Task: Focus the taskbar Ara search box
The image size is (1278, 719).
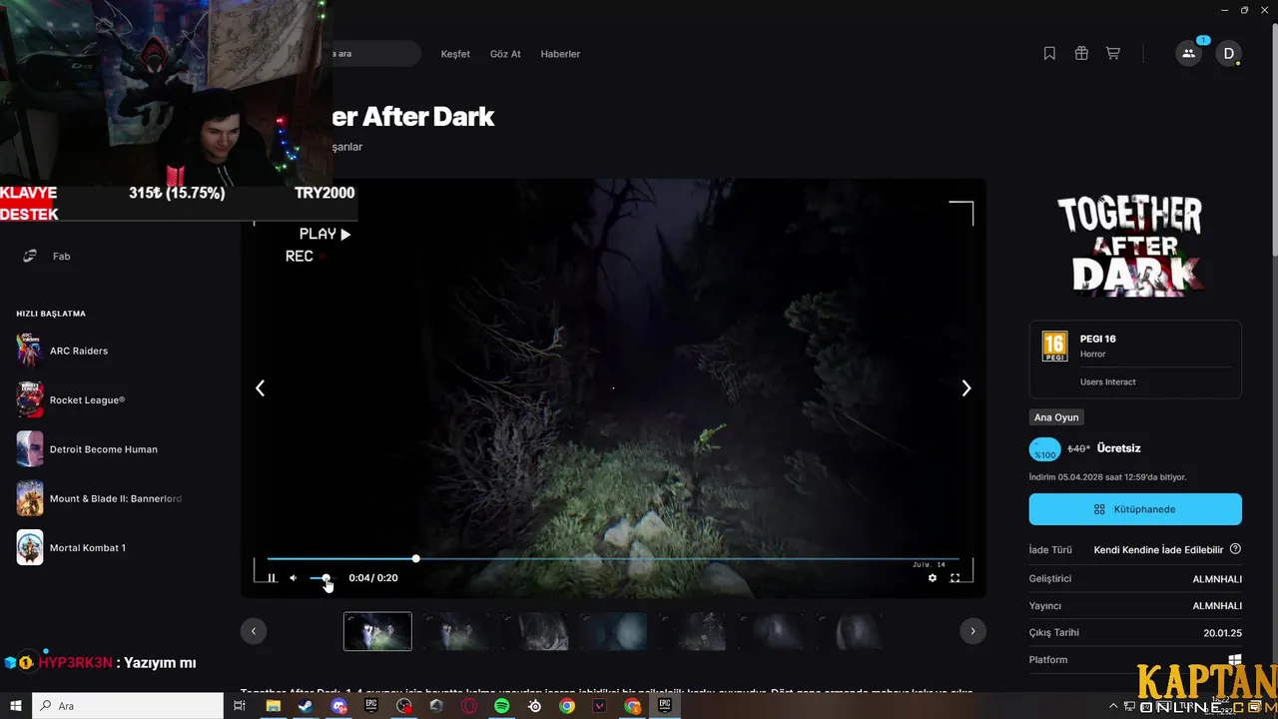Action: coord(128,706)
